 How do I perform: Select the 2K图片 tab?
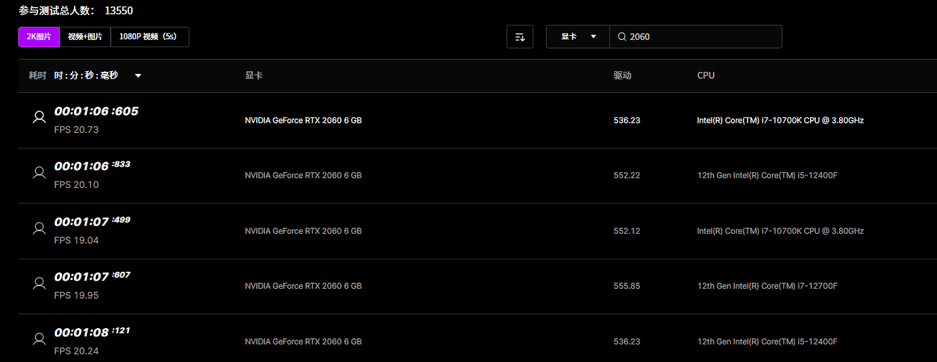coord(39,37)
